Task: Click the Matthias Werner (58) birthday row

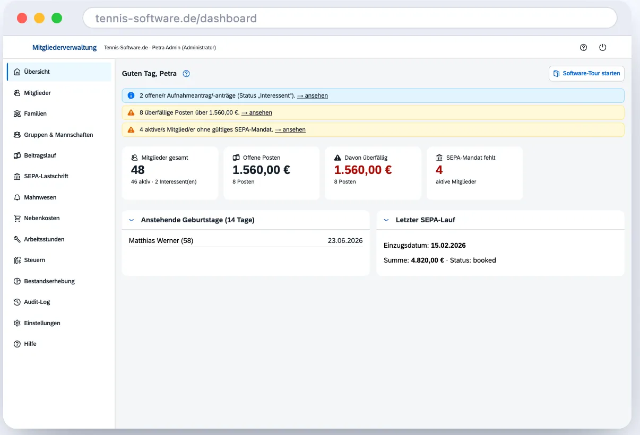Action: tap(246, 241)
